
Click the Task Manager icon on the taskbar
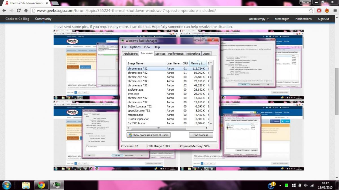tap(57, 185)
